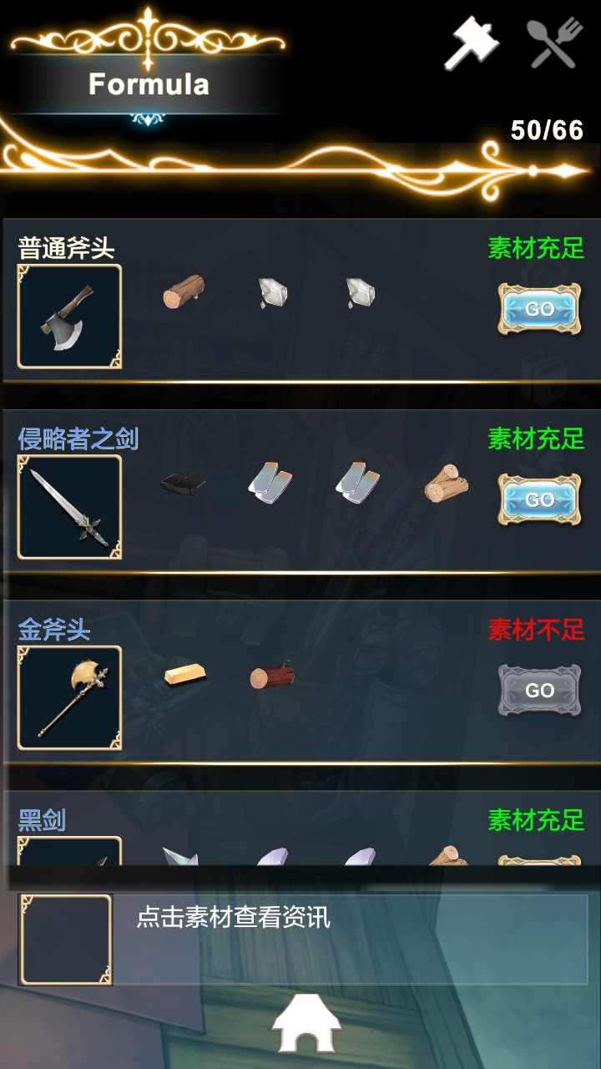
Task: Click GO button for 普通斧头
Action: coord(539,309)
